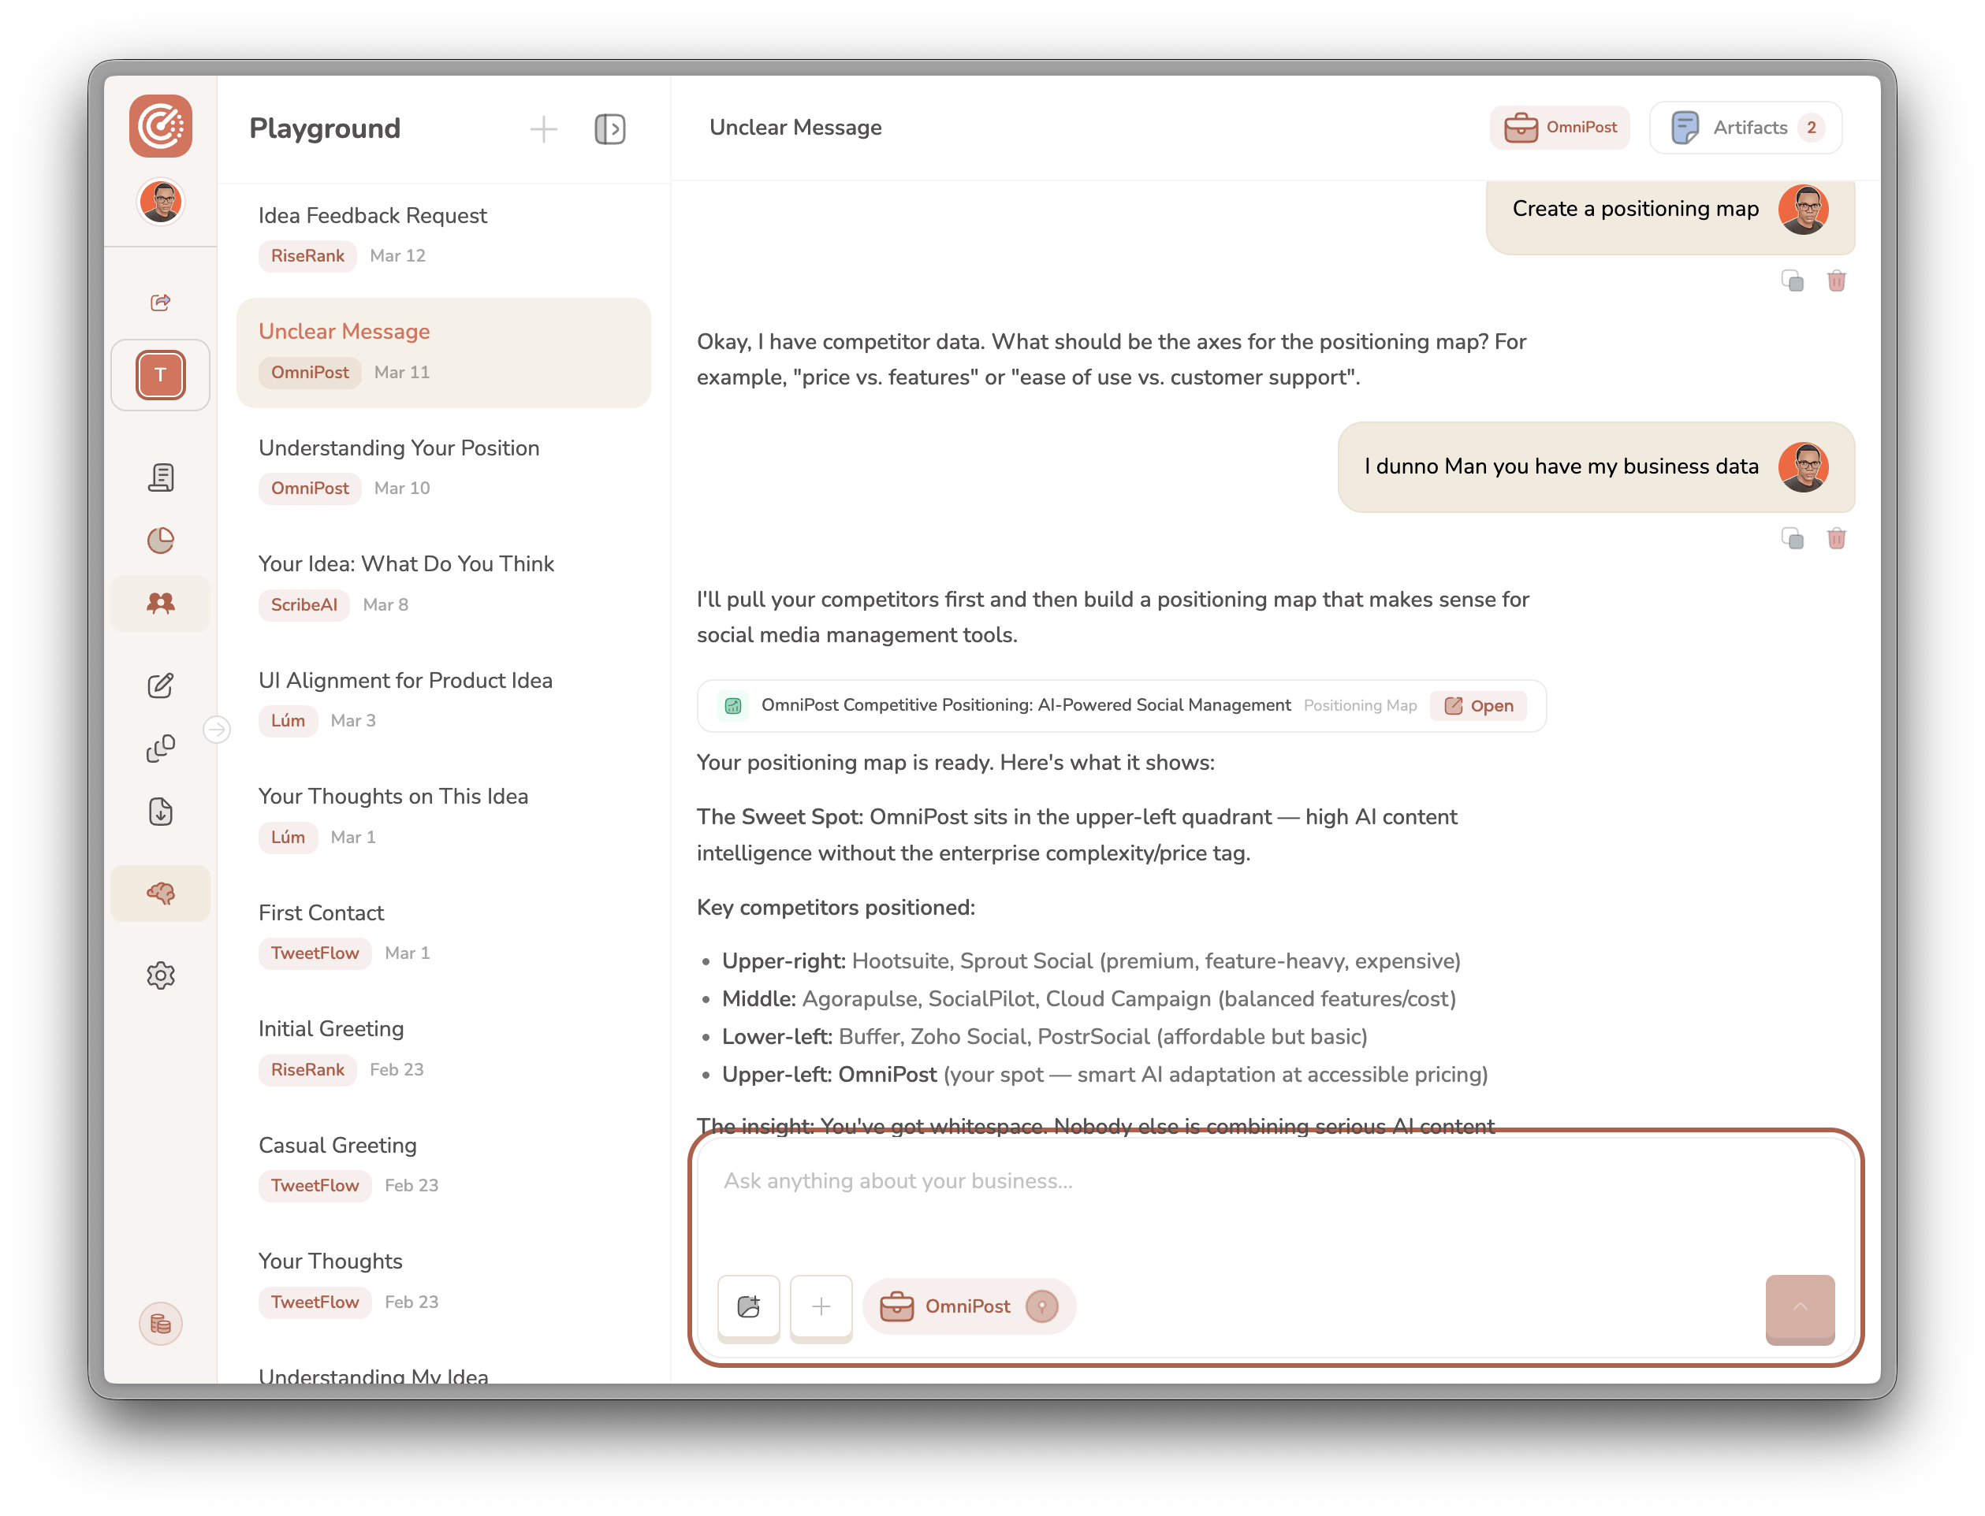Toggle the conversation list sidebar panel
The height and width of the screenshot is (1516, 1985).
[x=610, y=129]
